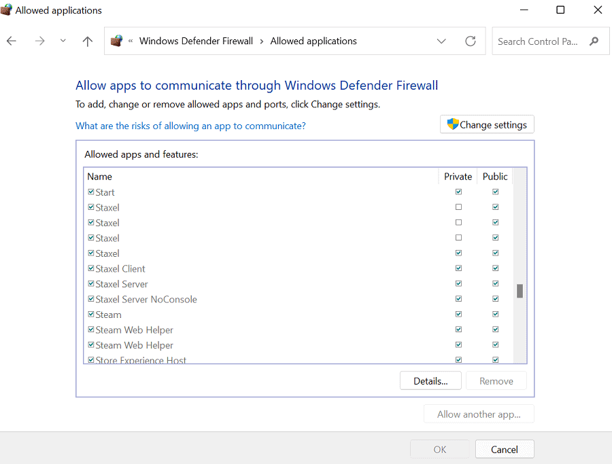Toggle Public checkbox for Staxel Server NoConsole

(495, 299)
